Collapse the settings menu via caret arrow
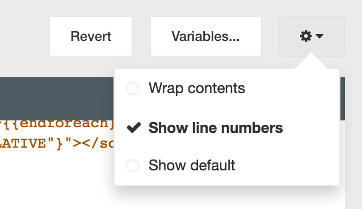Screen dimensions: 362x209 (x=319, y=36)
